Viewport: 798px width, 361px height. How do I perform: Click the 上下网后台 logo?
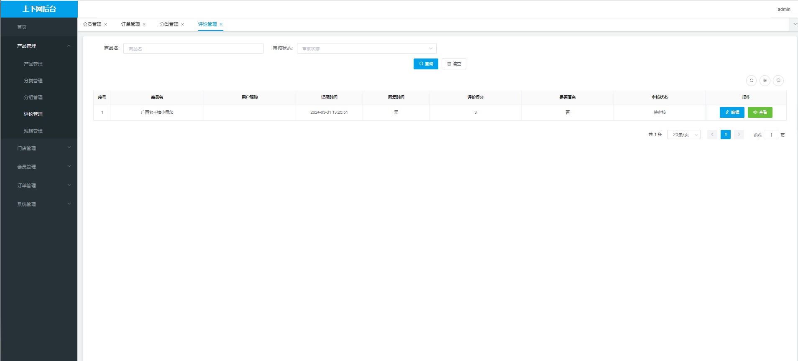click(39, 9)
